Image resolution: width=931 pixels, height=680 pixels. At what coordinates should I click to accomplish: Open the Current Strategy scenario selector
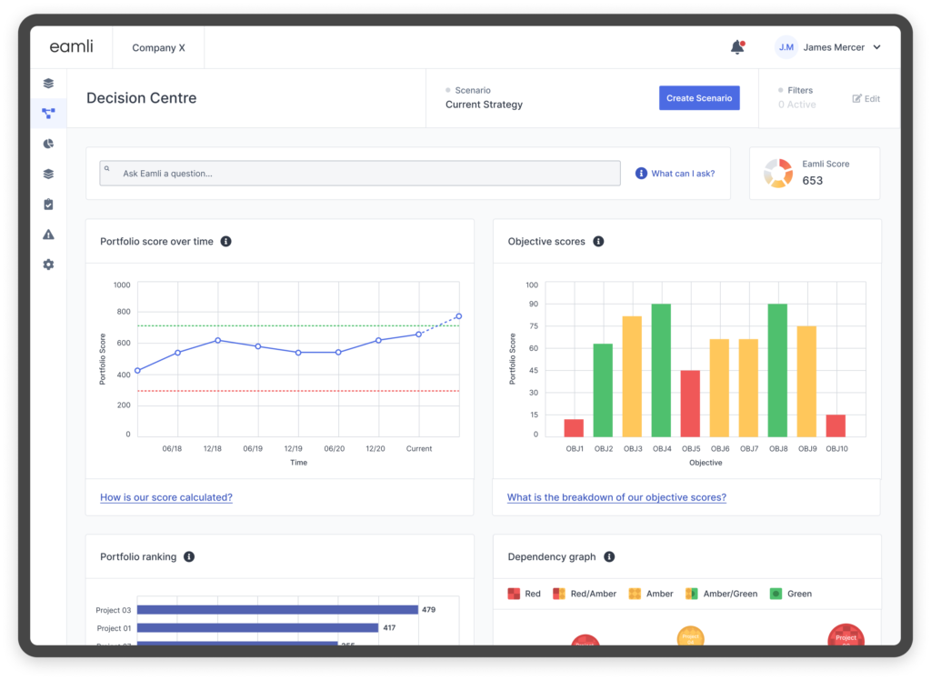(484, 105)
